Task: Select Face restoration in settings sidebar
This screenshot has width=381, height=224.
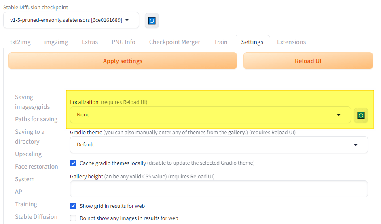Action: tap(36, 167)
